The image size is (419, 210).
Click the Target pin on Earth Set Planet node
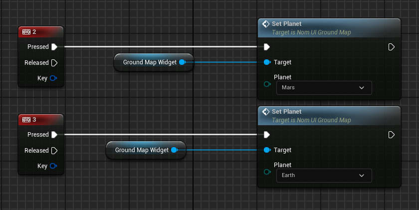[267, 150]
